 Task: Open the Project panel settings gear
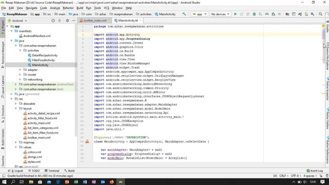click(x=67, y=21)
